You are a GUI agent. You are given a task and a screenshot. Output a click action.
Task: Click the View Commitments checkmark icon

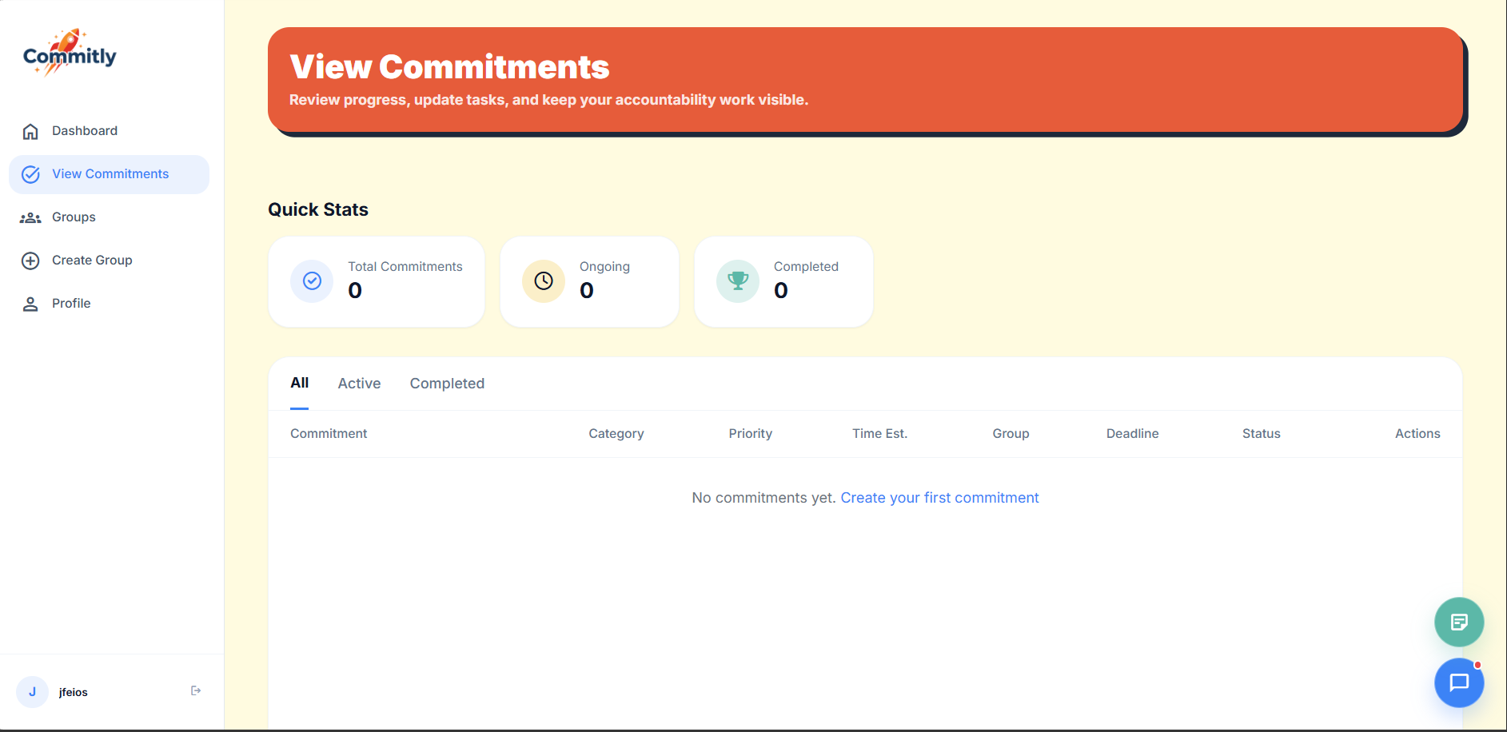(x=30, y=174)
